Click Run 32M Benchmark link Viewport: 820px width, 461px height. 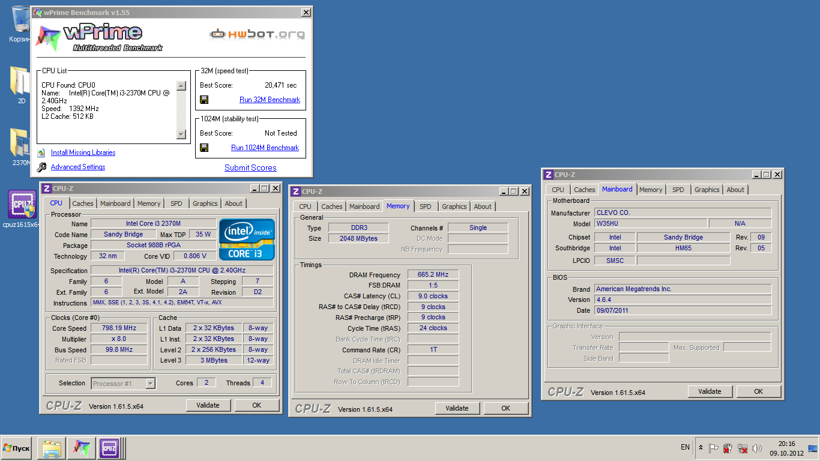click(x=270, y=100)
